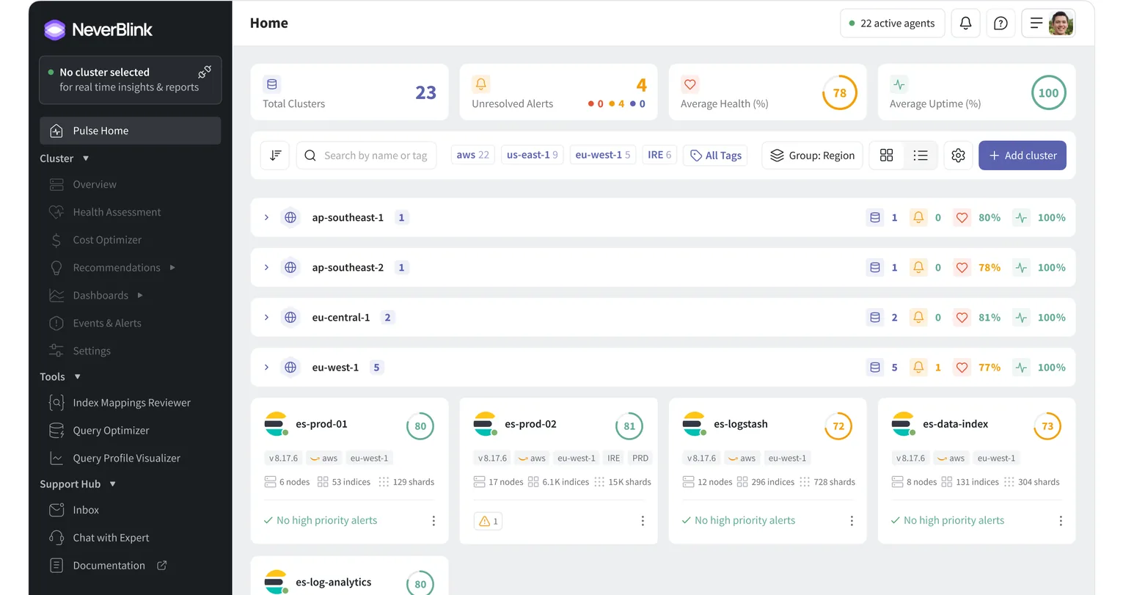Expand the Recommendations submenu arrow
1123x595 pixels.
click(x=172, y=268)
